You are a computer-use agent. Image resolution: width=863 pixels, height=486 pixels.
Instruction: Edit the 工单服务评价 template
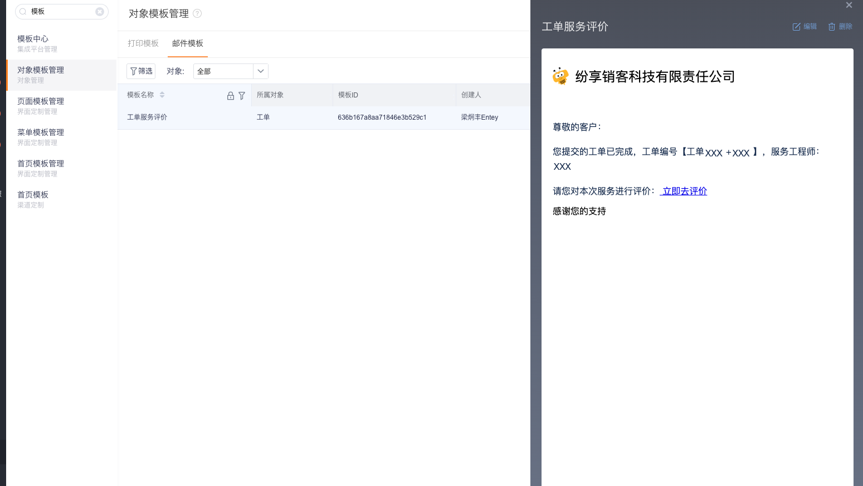[x=805, y=27]
